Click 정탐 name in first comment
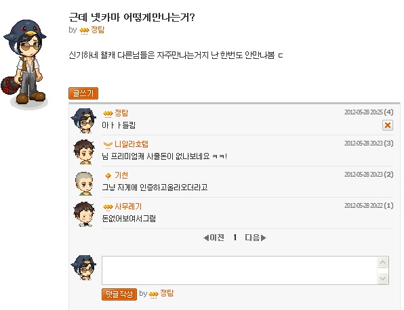Viewport: 404px width, 310px height. [x=121, y=113]
